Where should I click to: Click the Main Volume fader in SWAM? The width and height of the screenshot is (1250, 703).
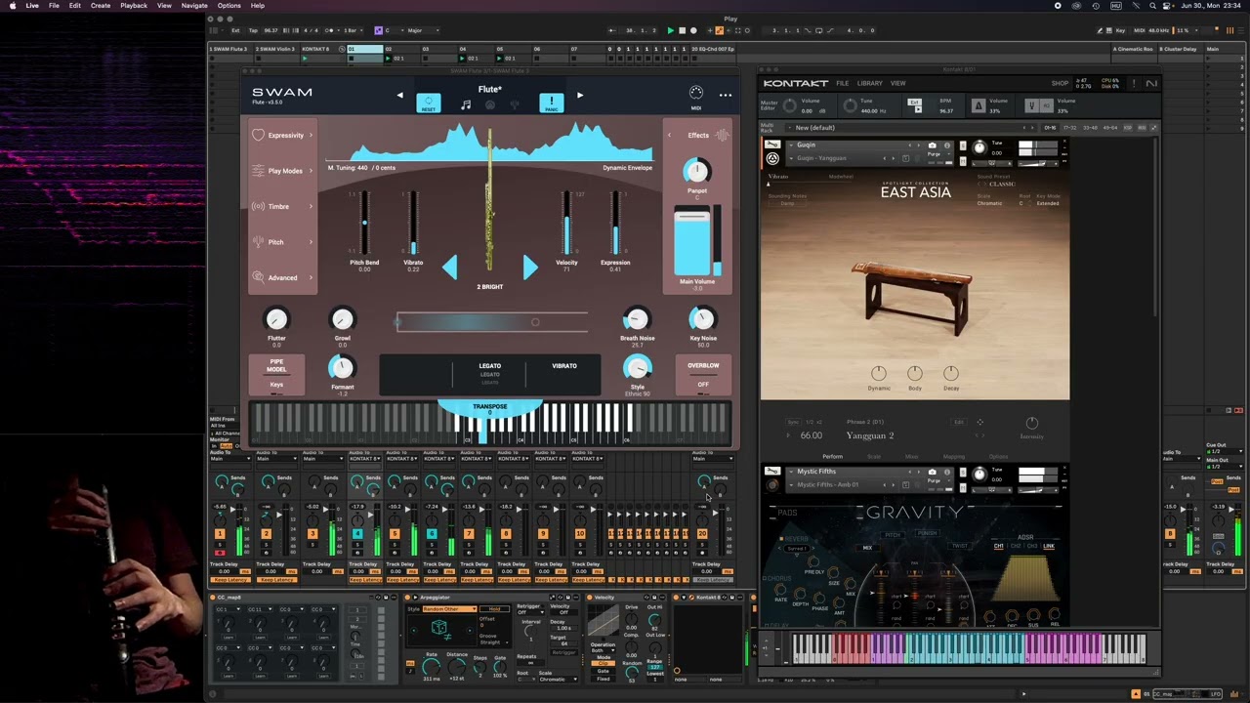692,242
